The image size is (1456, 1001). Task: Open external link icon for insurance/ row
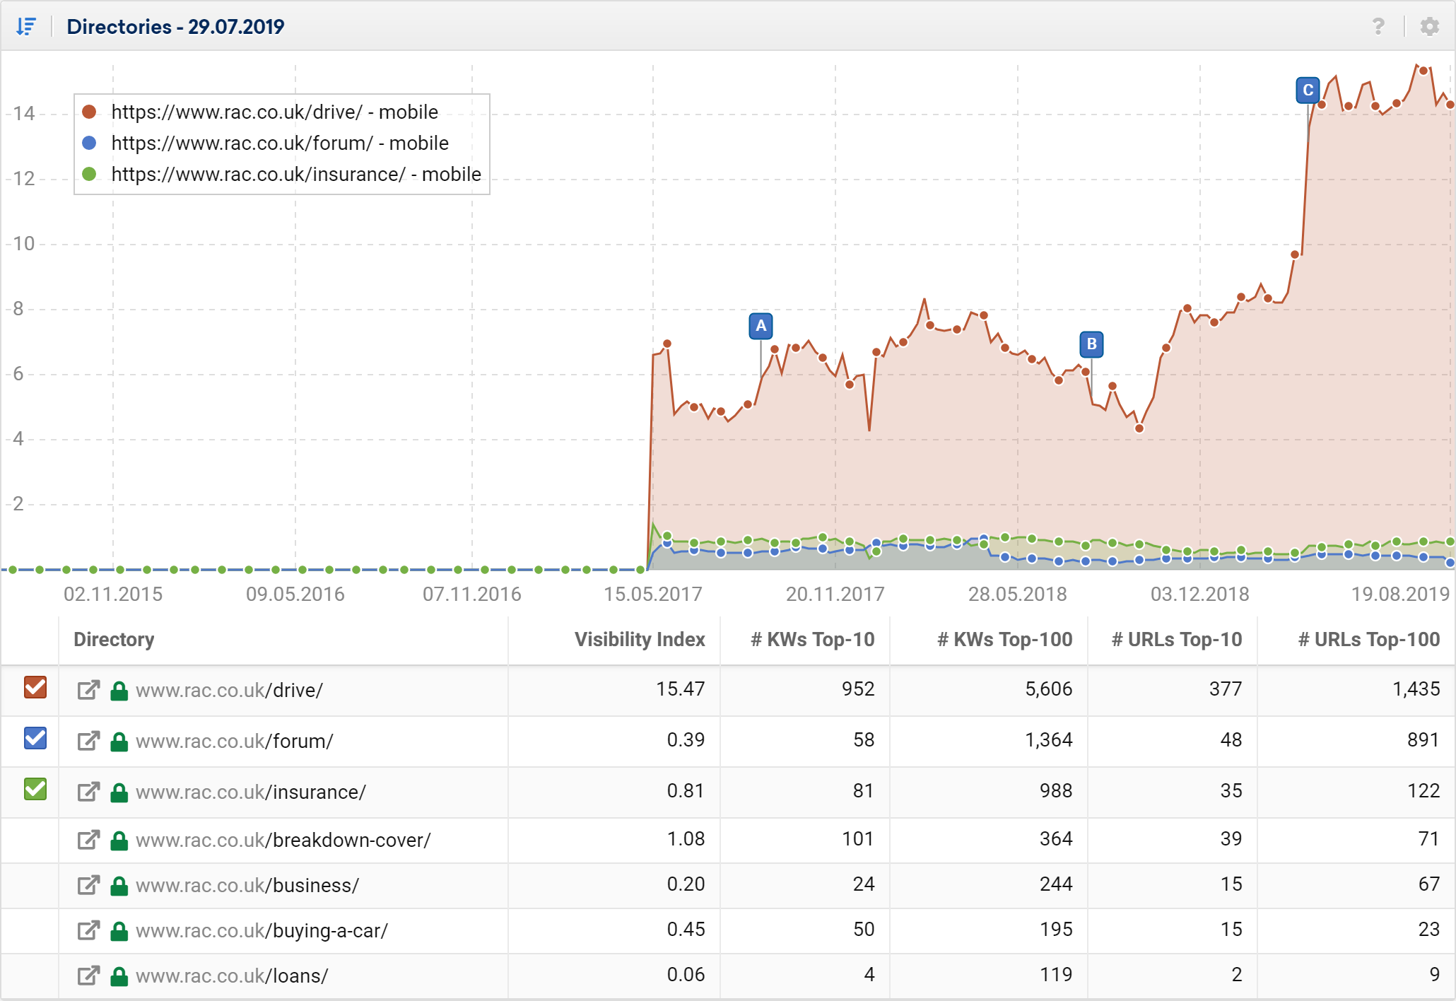point(88,792)
